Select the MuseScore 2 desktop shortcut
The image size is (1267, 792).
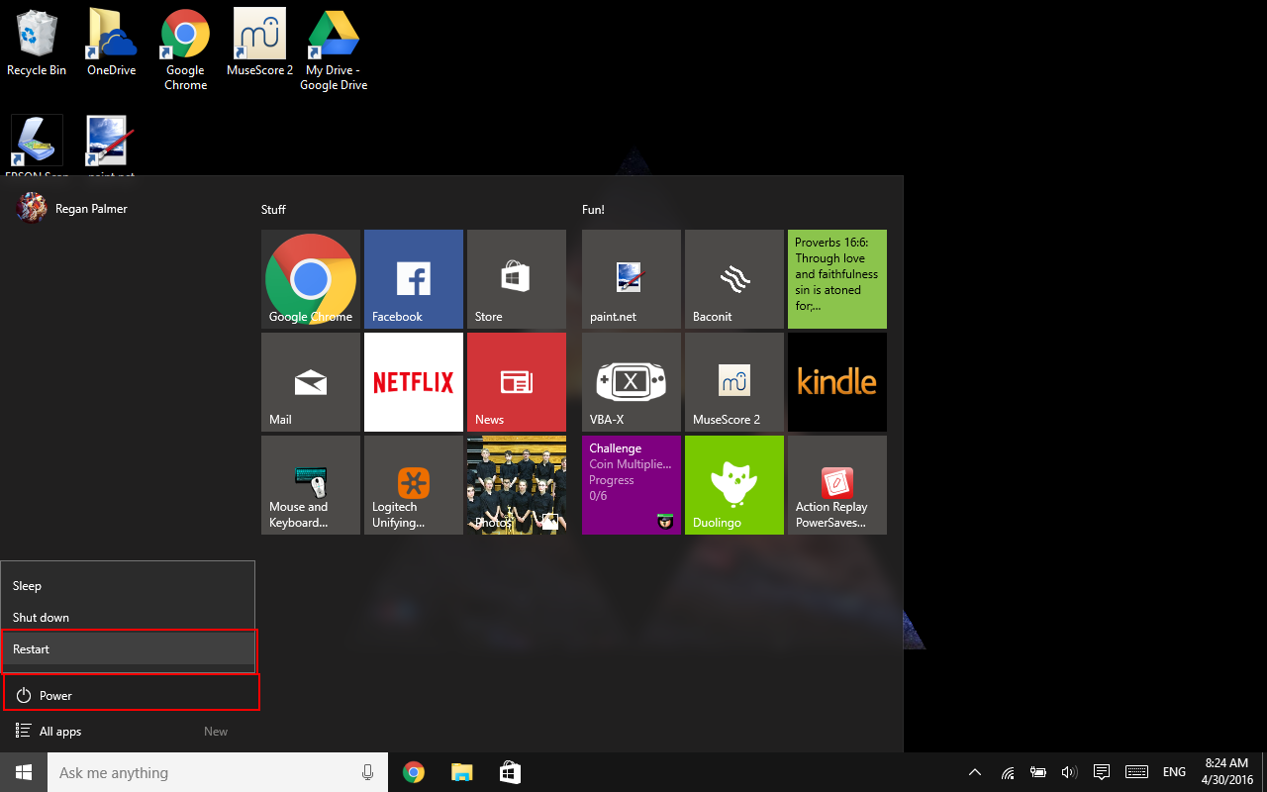(x=259, y=43)
